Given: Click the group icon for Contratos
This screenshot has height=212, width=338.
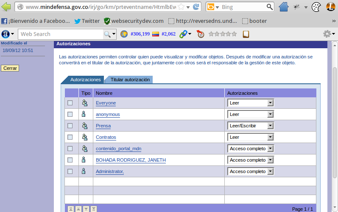Looking at the screenshot, I should (x=85, y=137).
